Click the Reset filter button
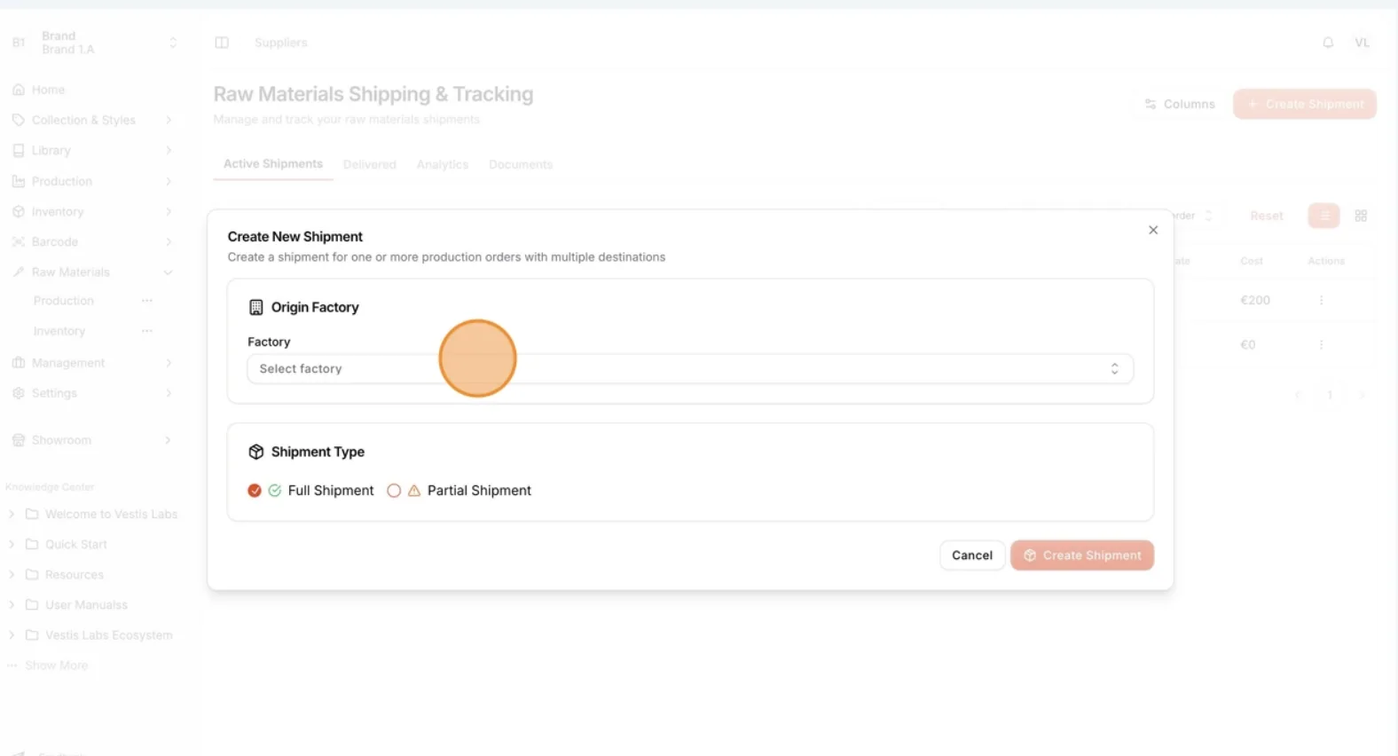Screen dimensions: 1398x756 [x=1267, y=216]
